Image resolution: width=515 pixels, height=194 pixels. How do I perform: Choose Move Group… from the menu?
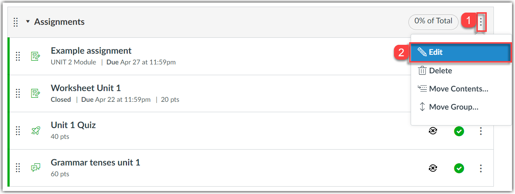[x=453, y=107]
